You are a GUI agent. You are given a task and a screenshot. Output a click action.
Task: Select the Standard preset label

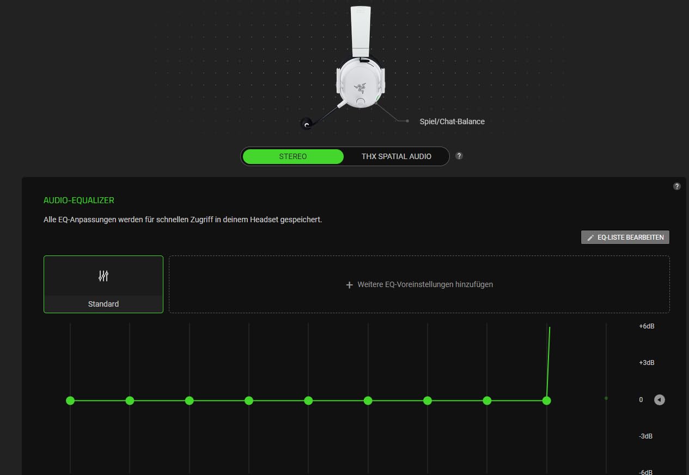(x=103, y=304)
